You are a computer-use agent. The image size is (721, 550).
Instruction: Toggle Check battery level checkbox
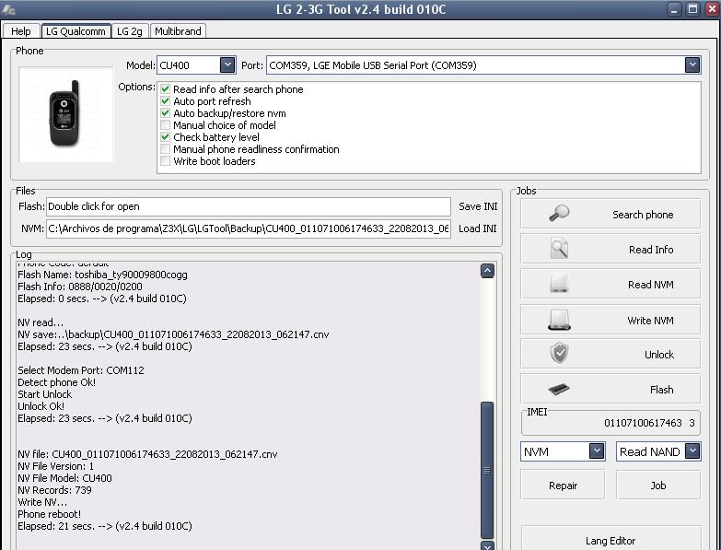[165, 137]
